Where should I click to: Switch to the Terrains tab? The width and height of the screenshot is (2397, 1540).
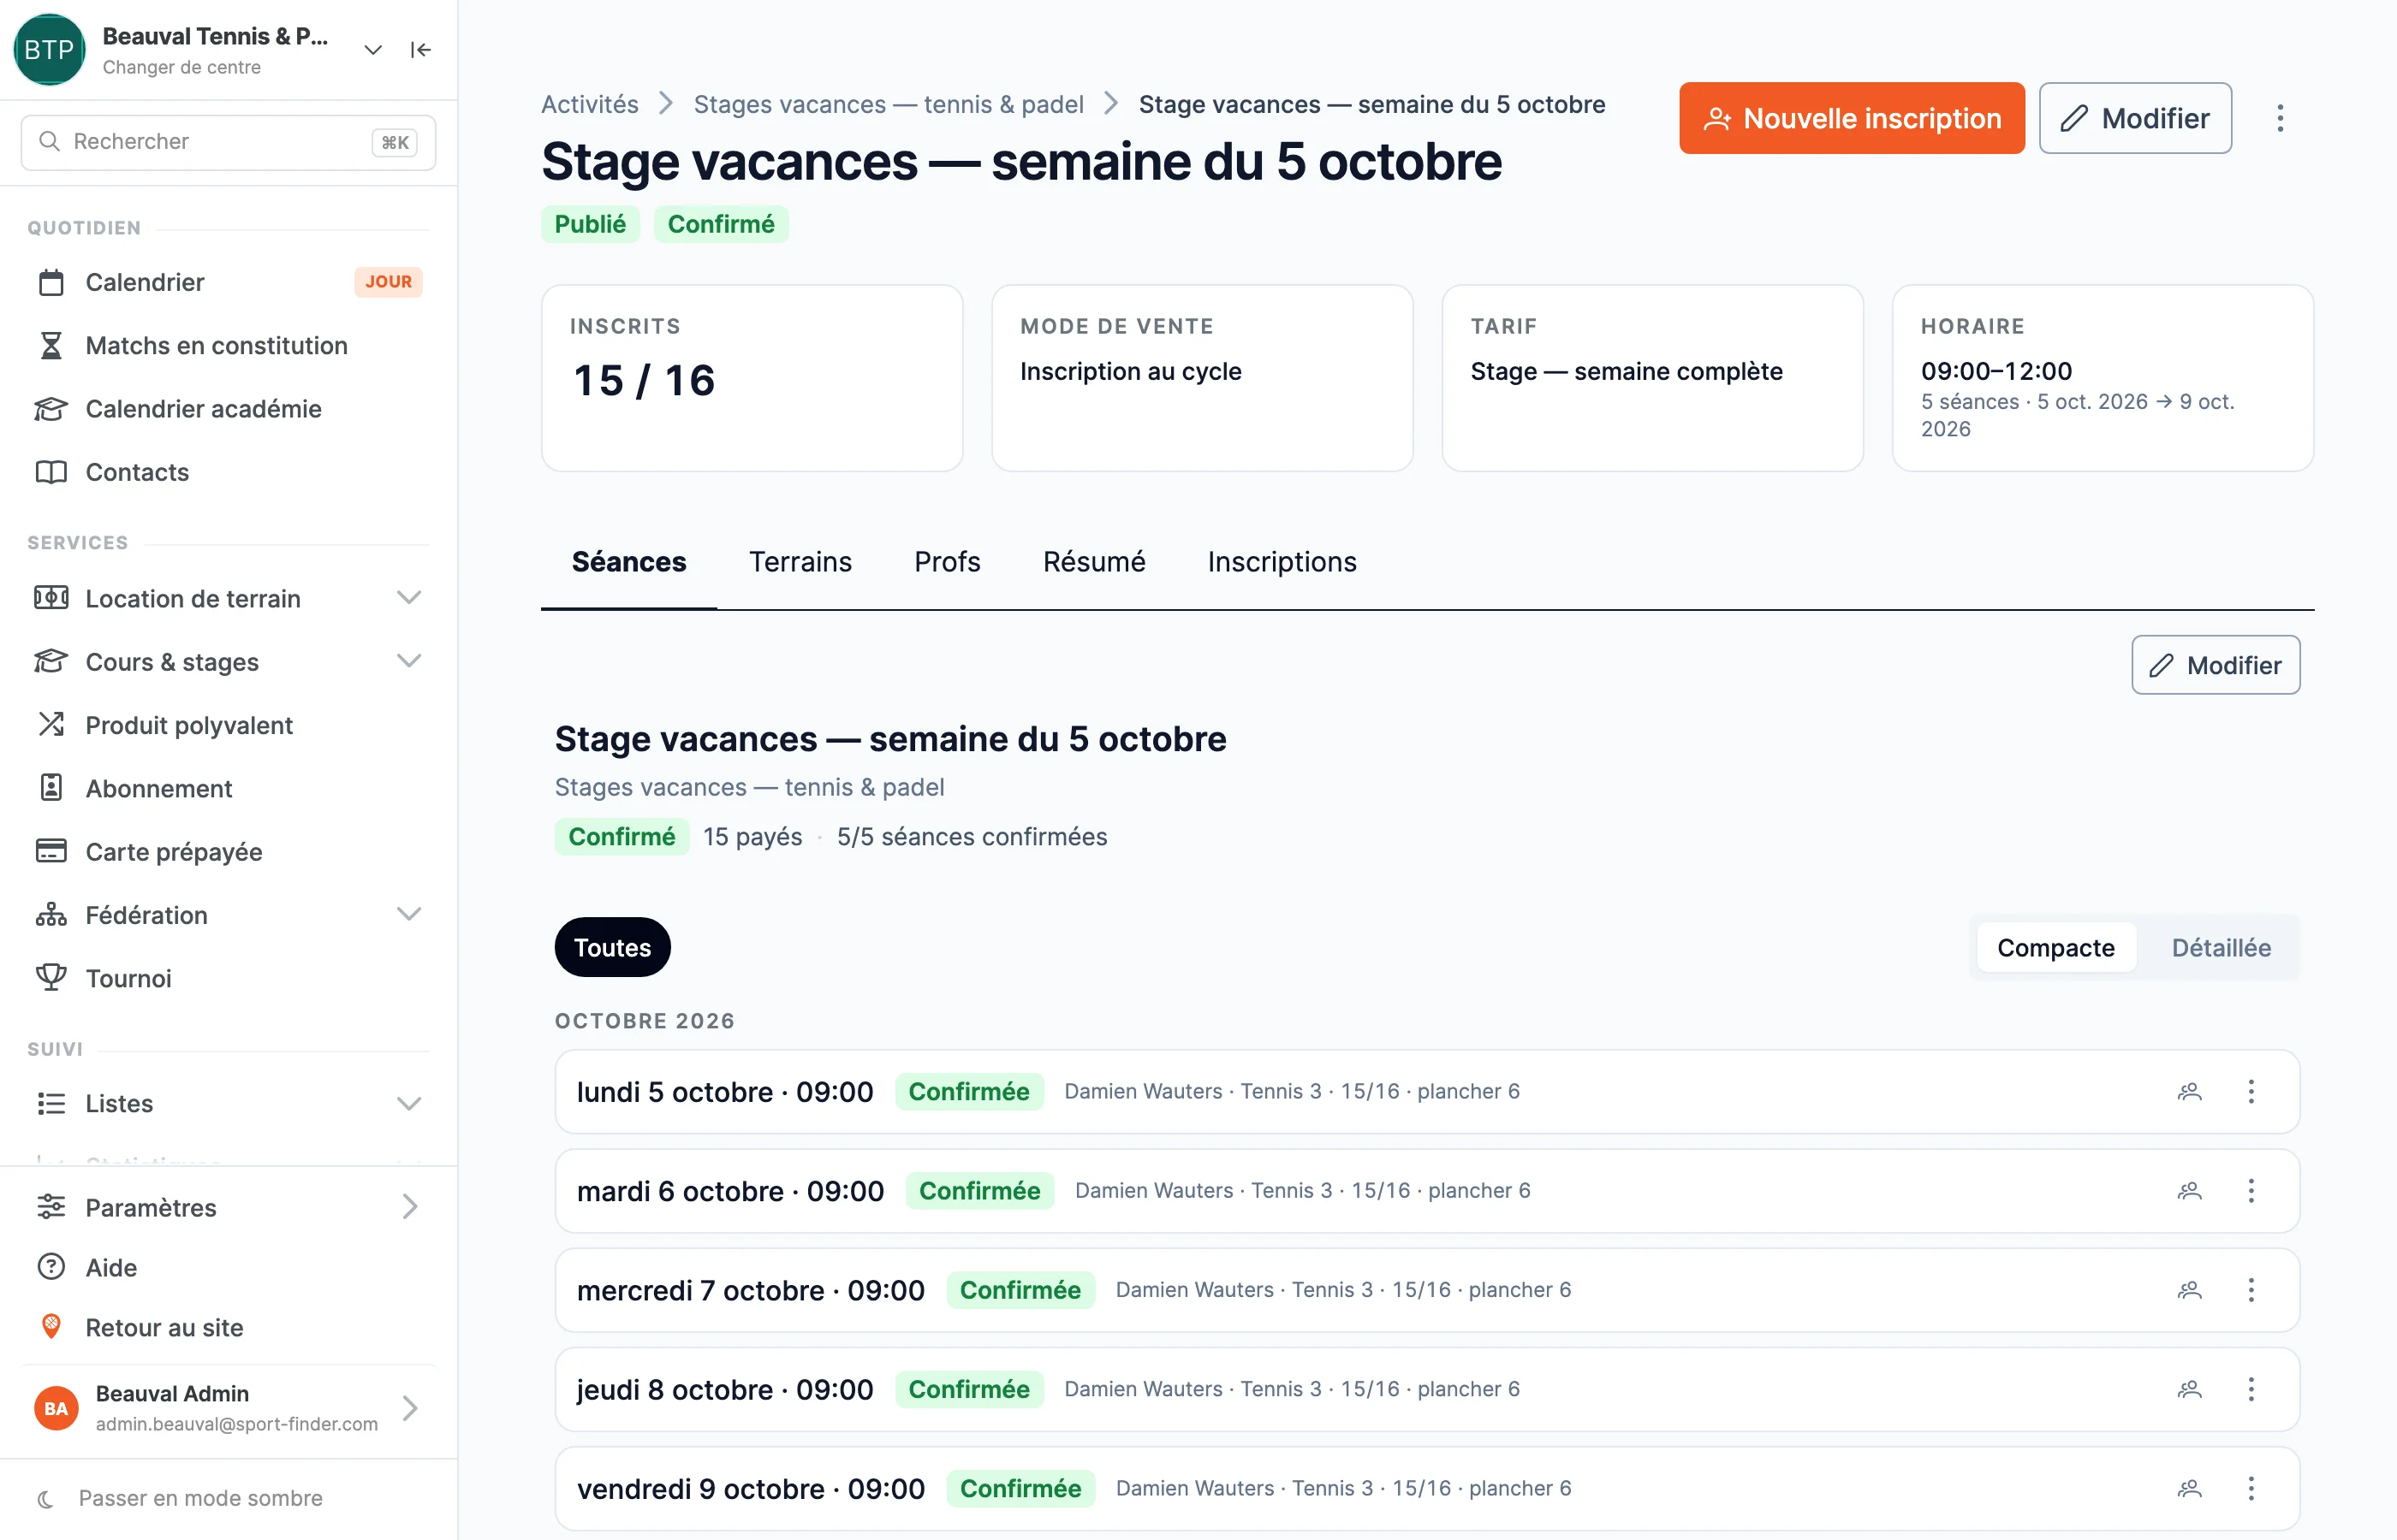800,562
